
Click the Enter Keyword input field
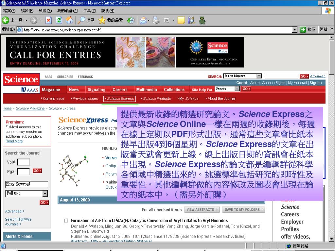[27, 184]
